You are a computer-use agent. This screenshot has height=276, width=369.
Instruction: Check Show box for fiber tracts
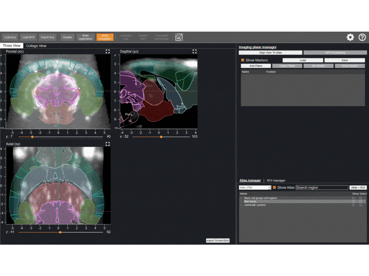click(353, 202)
